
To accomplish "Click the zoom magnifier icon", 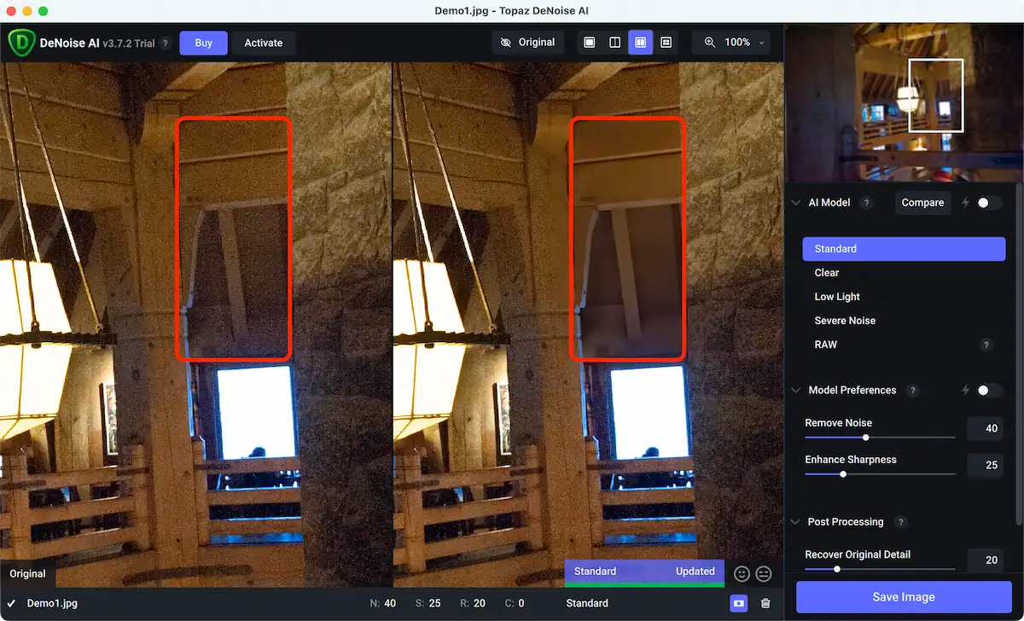I will point(710,42).
